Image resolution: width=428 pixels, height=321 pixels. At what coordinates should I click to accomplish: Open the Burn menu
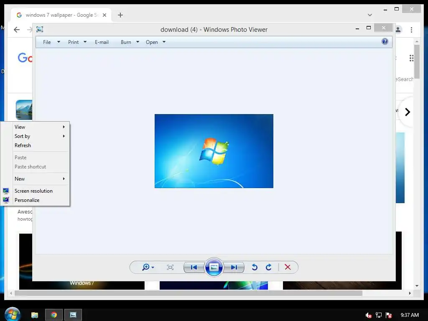pyautogui.click(x=126, y=42)
